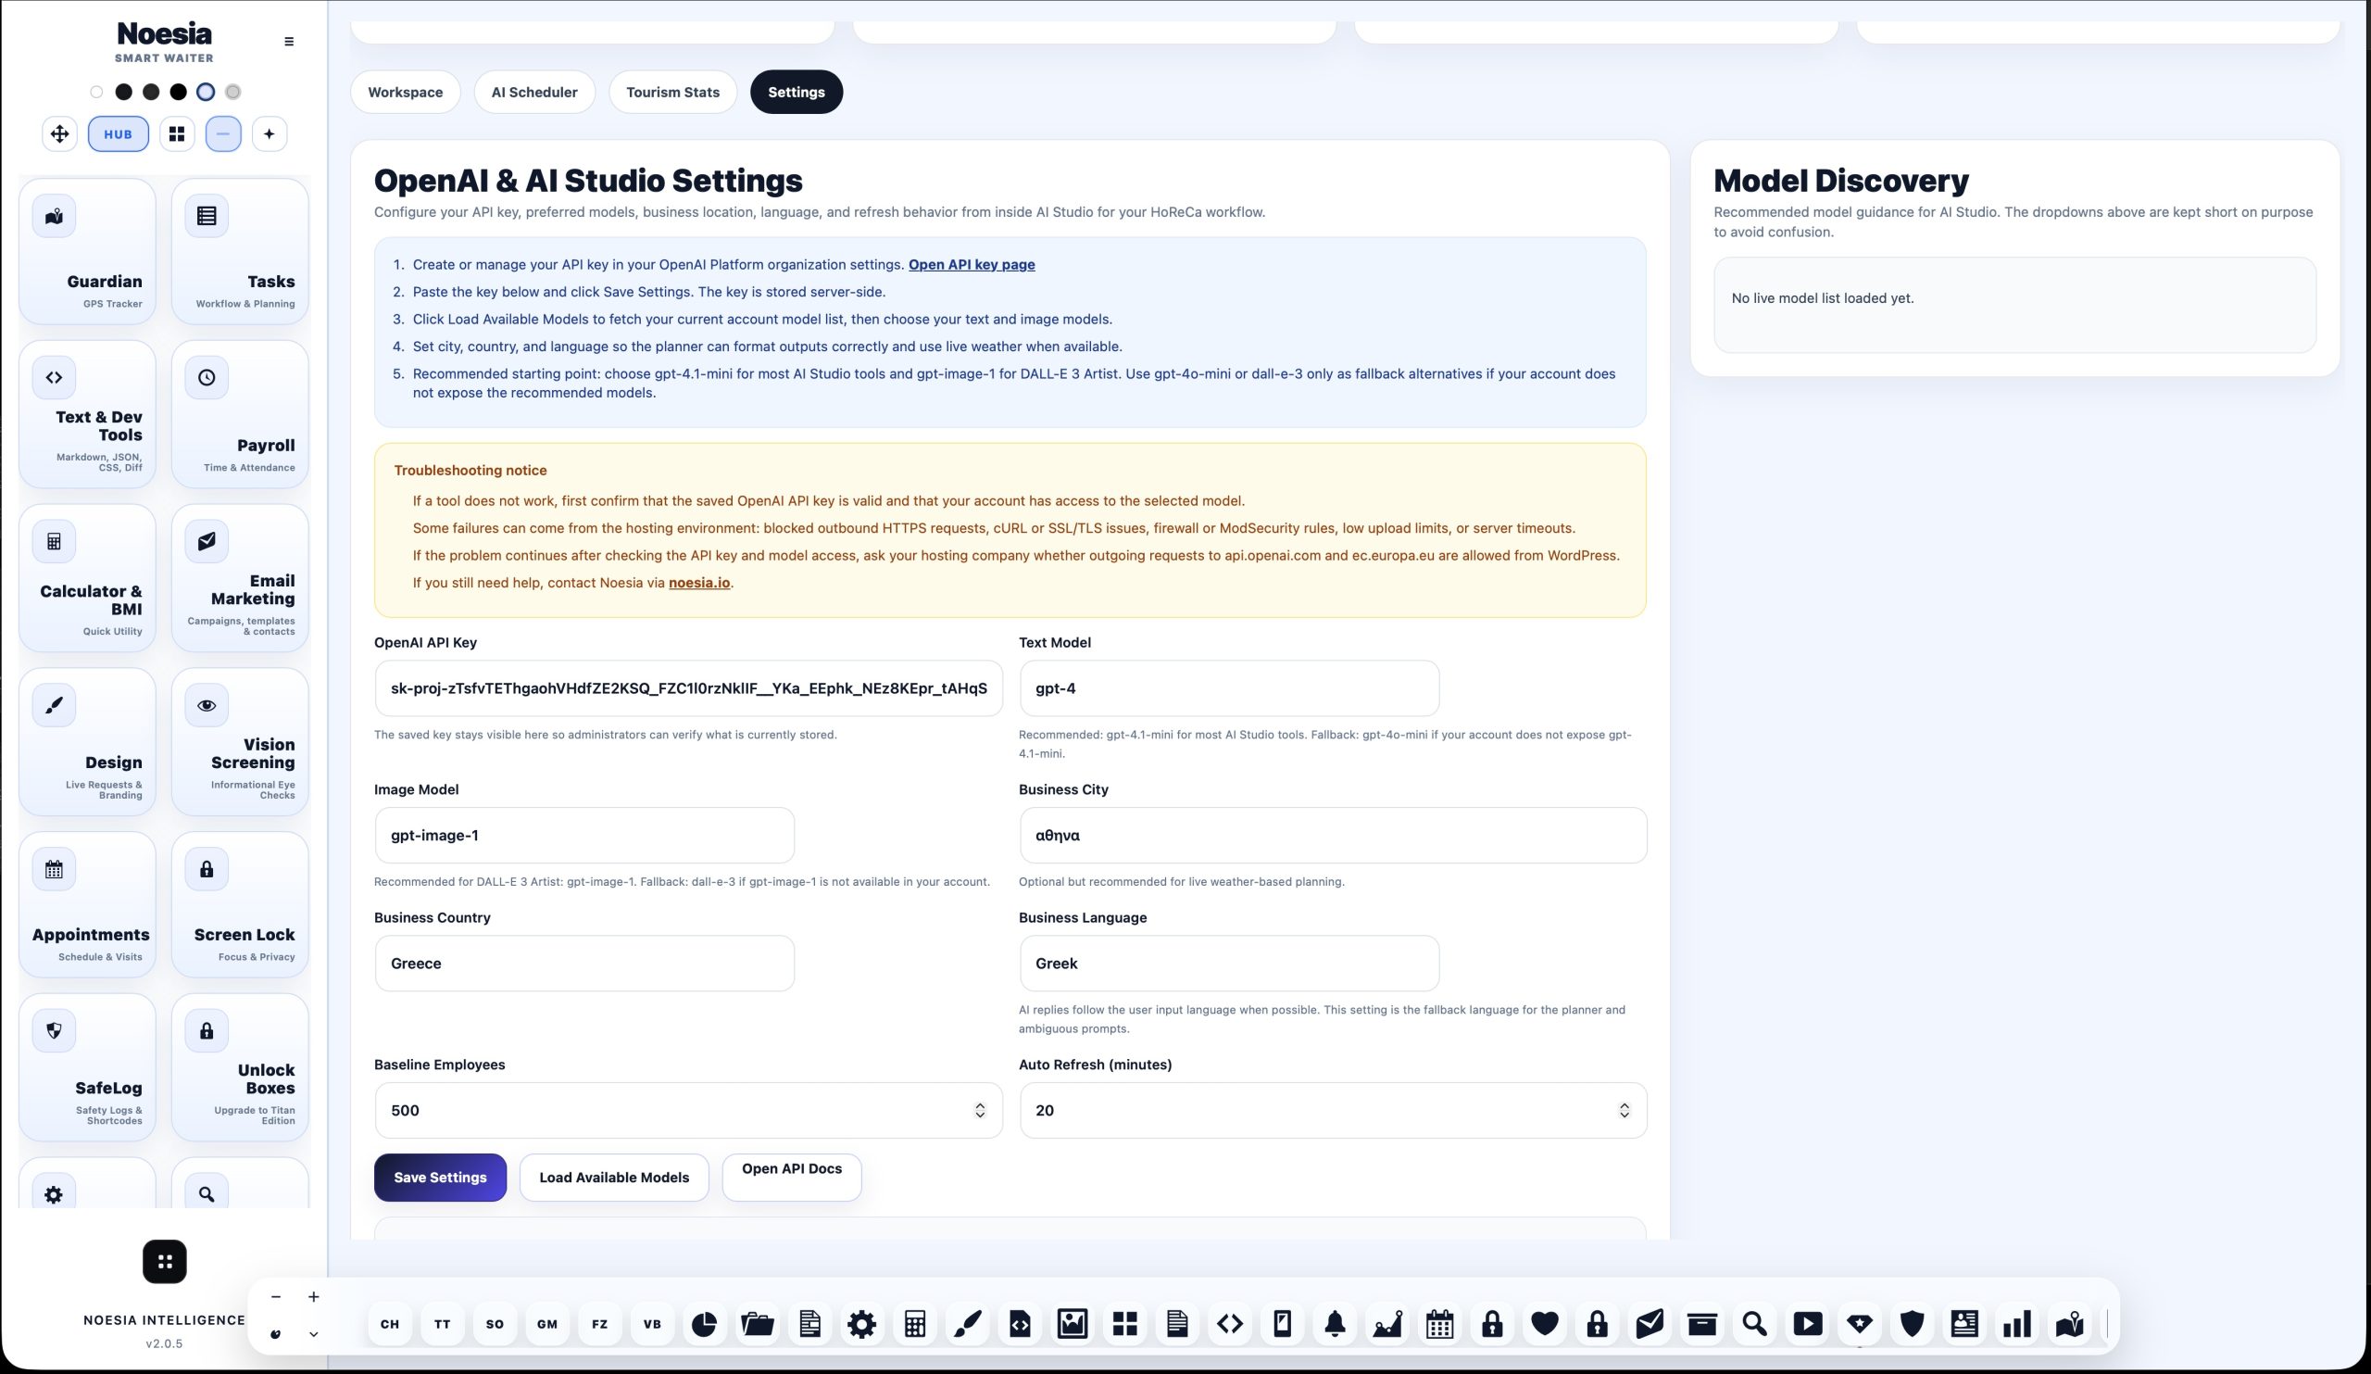Click the black launcher button above Noesia Intelligence
This screenshot has height=1374, width=2371.
165,1262
